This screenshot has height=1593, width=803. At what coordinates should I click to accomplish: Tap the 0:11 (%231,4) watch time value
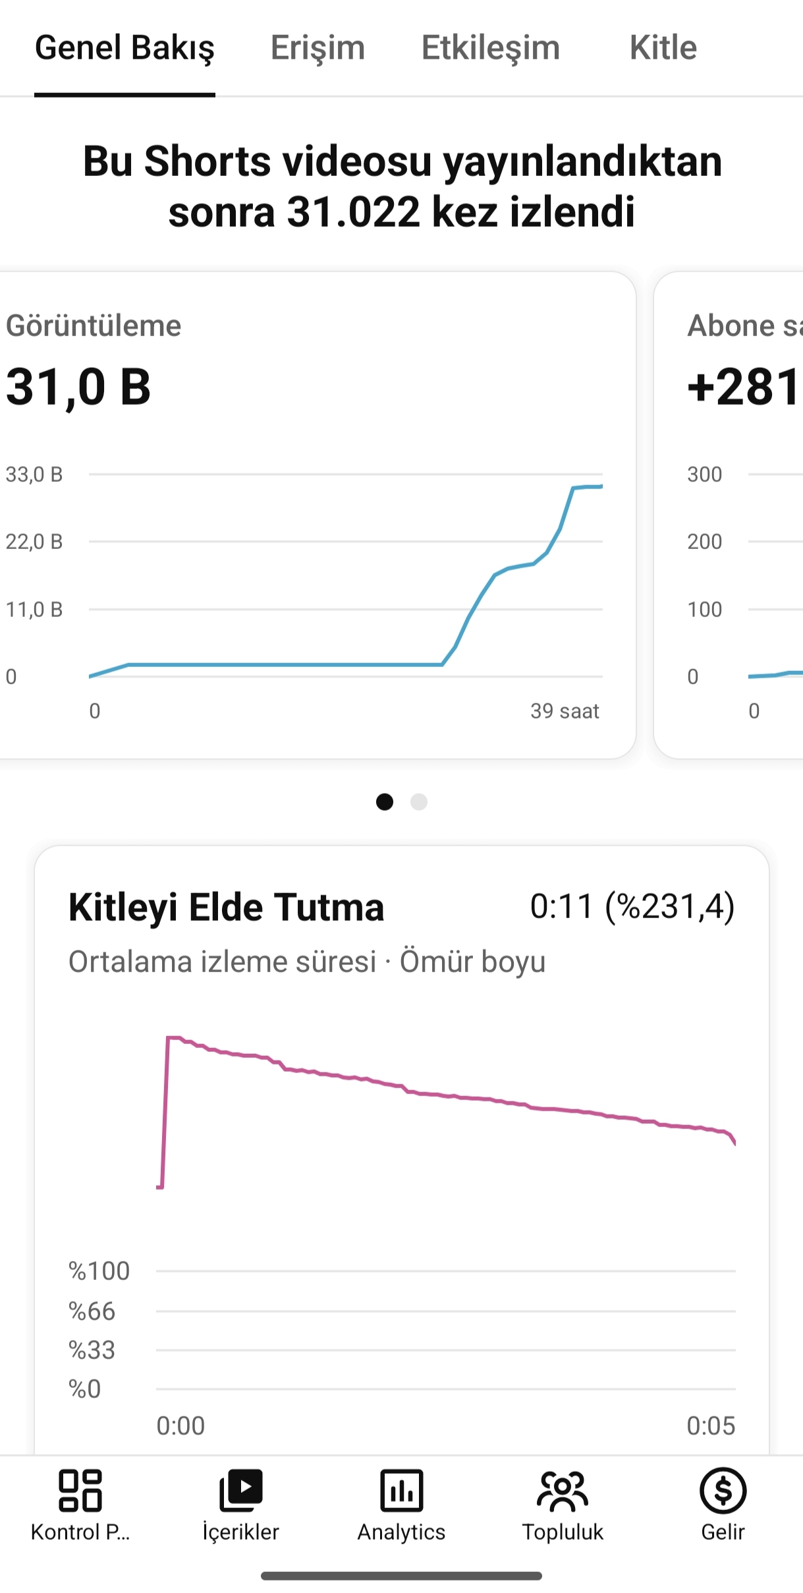point(632,906)
